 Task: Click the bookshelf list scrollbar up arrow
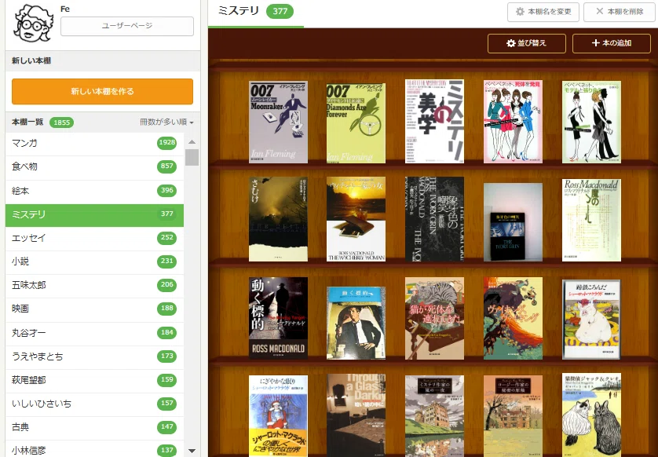pos(192,142)
